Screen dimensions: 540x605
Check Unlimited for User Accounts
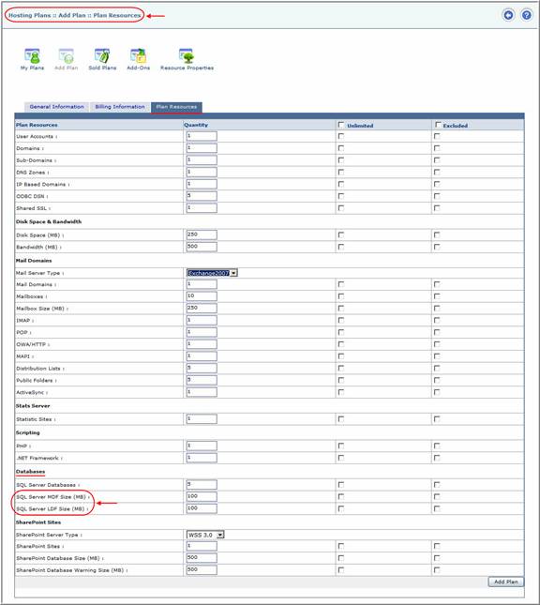341,136
